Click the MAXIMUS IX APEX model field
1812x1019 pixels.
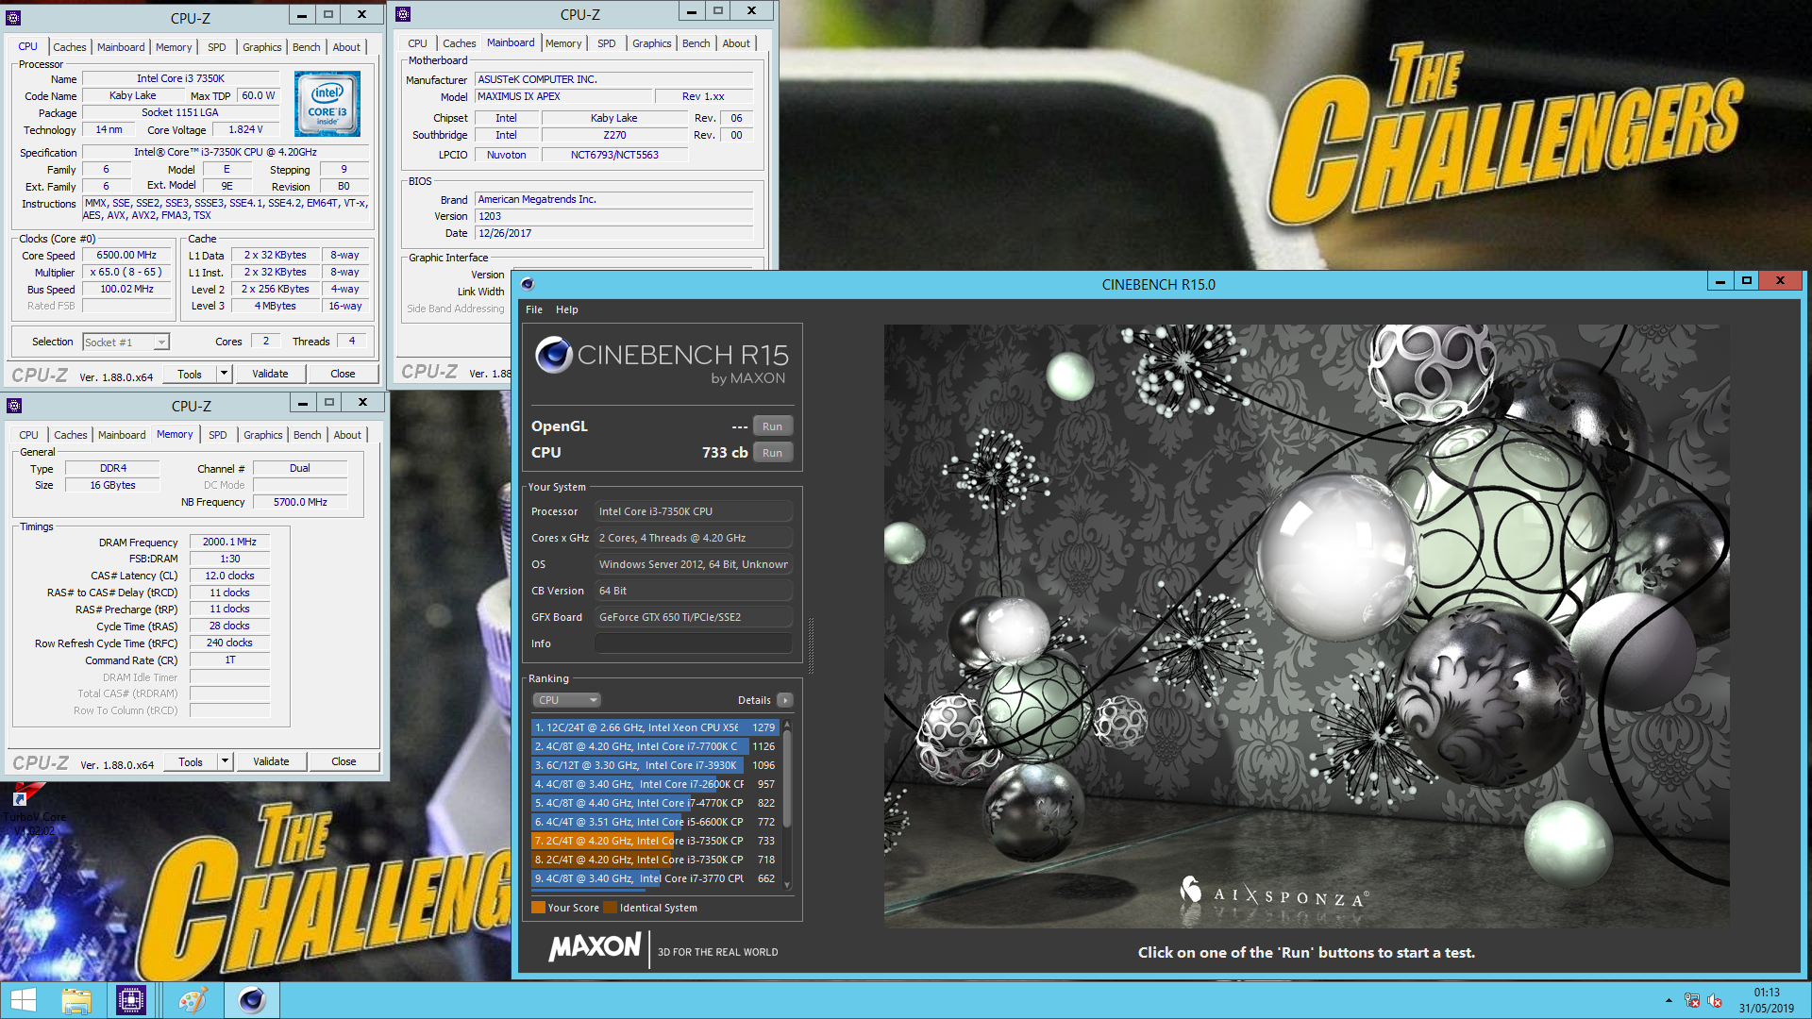[x=563, y=96]
